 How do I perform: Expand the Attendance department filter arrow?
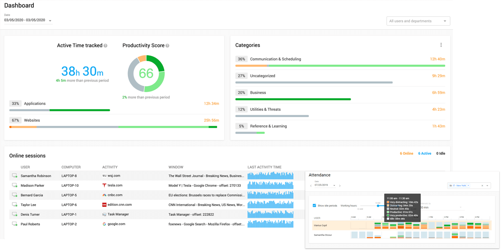pos(487,186)
